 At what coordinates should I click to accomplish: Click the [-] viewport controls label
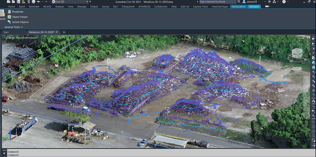pyautogui.click(x=4, y=38)
